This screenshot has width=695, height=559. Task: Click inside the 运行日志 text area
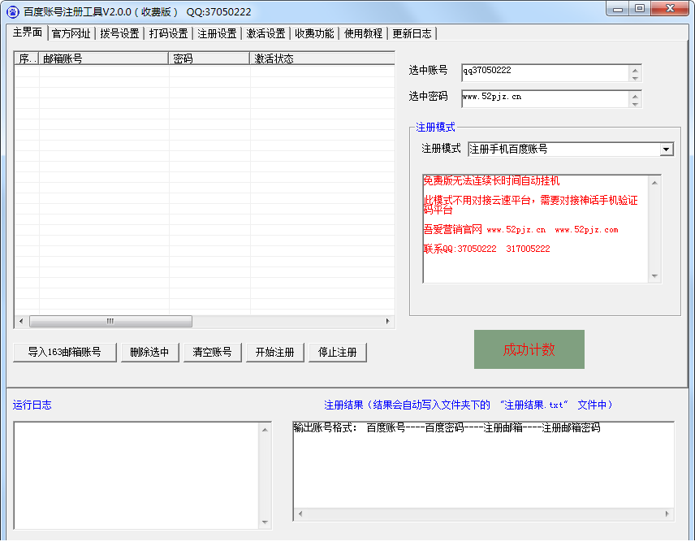[136, 475]
